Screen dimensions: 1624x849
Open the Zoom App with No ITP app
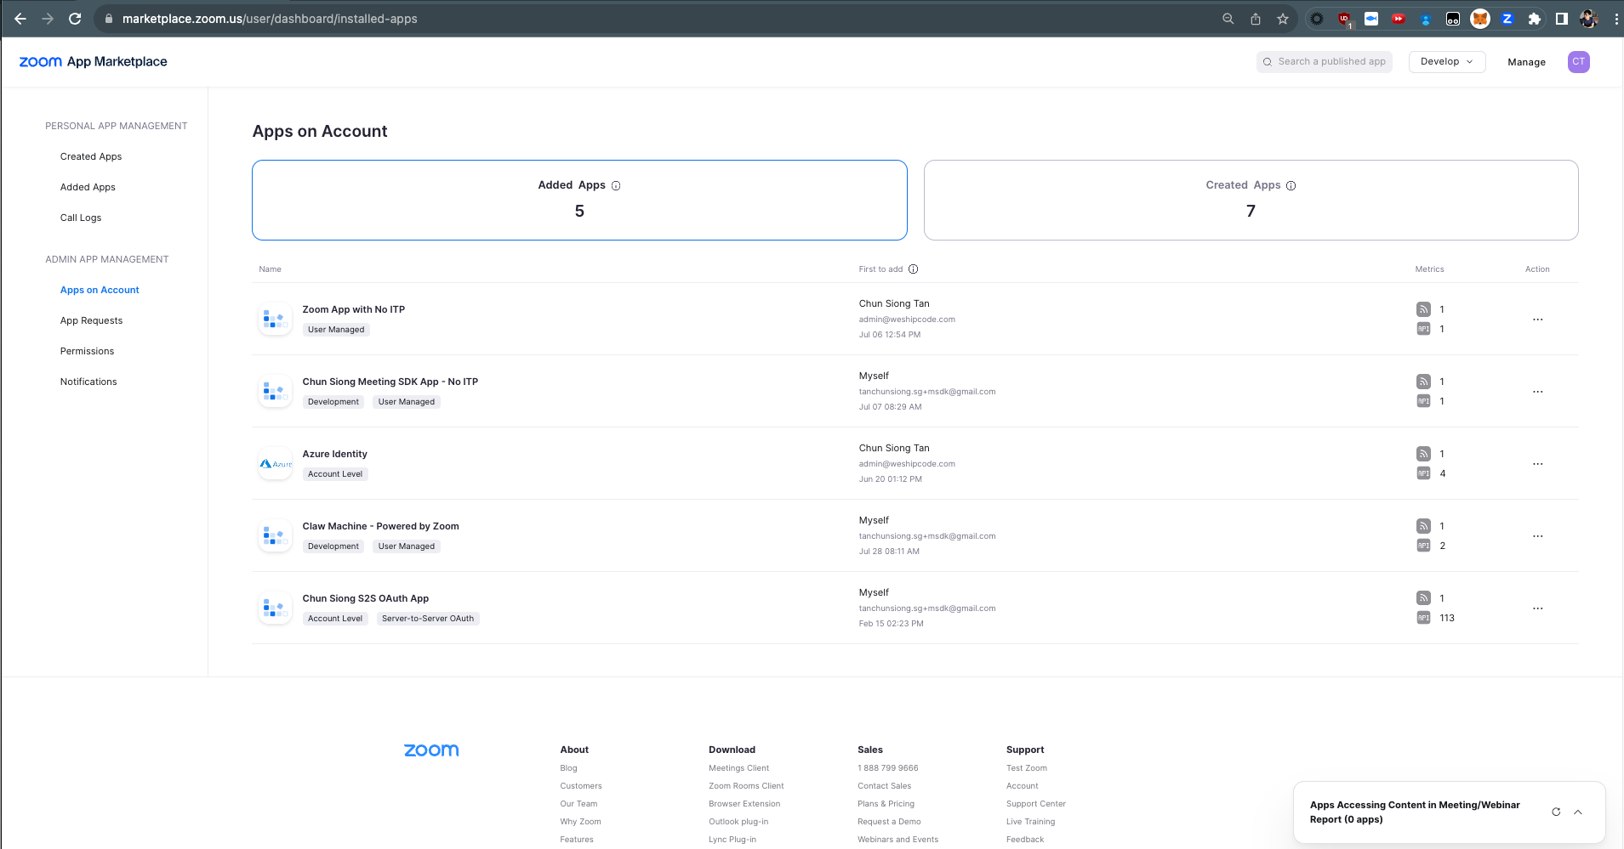(x=354, y=309)
